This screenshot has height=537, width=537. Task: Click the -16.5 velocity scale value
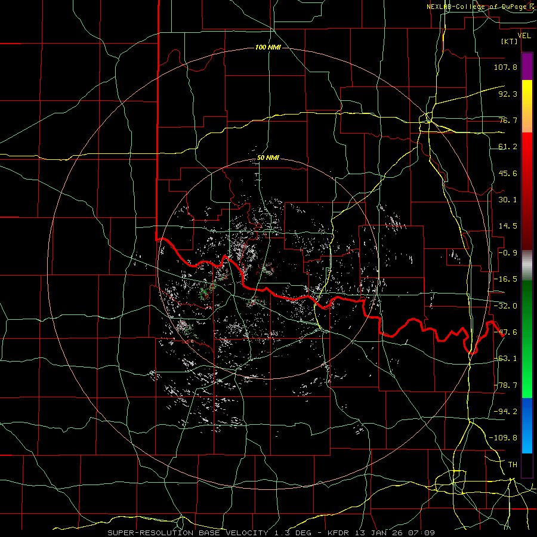(x=505, y=279)
